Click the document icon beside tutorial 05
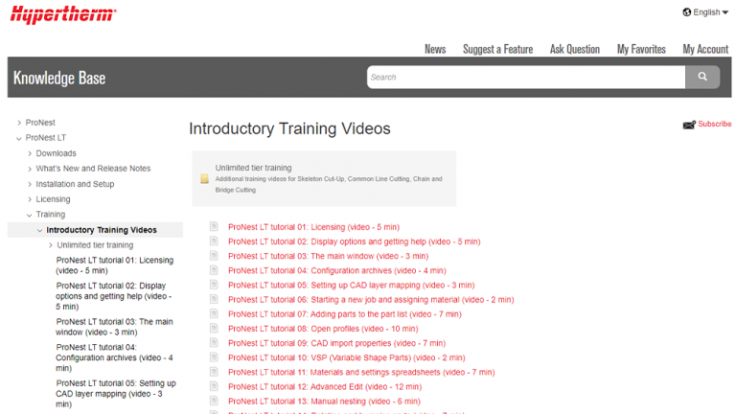 click(215, 285)
